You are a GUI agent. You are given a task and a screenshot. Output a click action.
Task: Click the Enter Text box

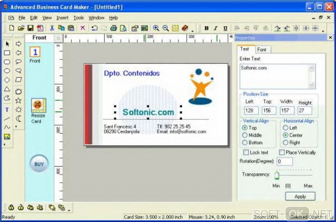(277, 76)
